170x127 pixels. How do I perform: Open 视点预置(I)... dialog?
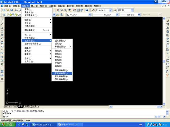coord(62,41)
